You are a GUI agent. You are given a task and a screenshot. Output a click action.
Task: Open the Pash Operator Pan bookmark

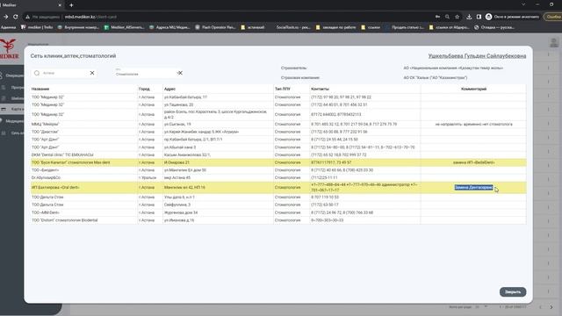[215, 27]
